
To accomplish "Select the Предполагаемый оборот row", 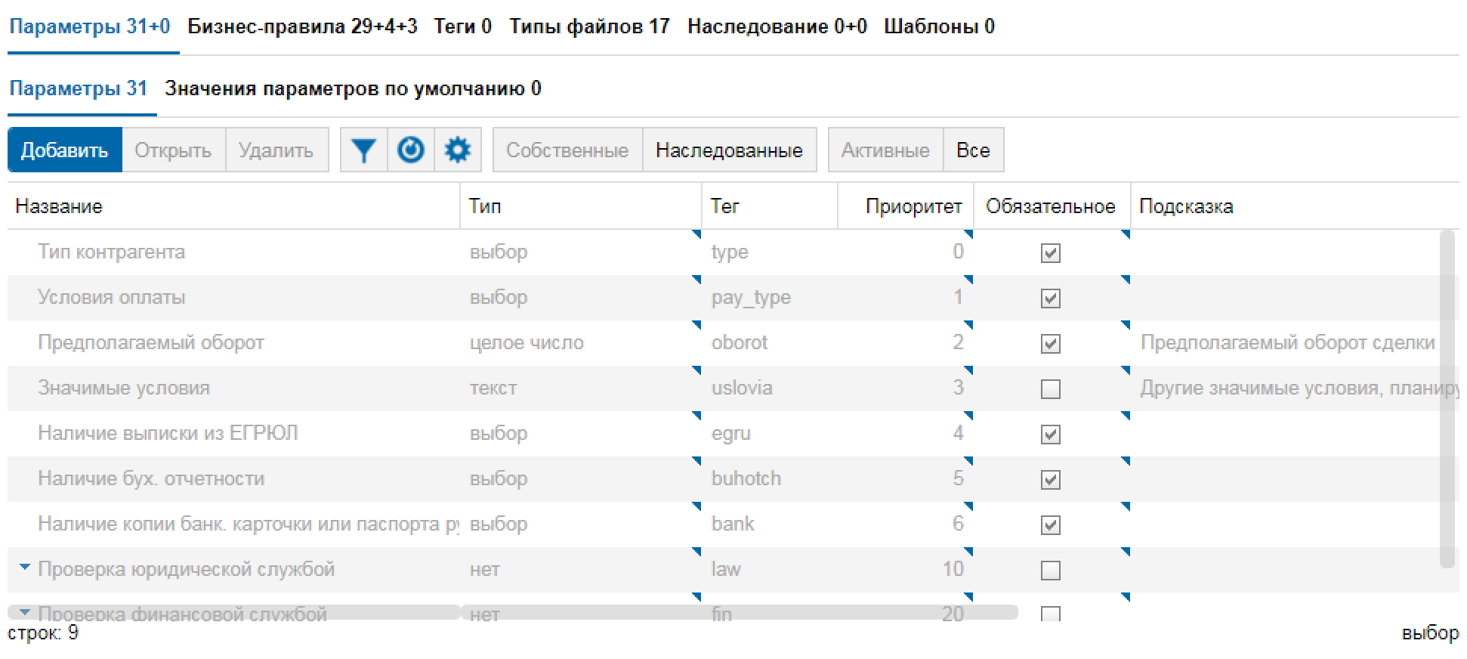I will click(x=151, y=343).
